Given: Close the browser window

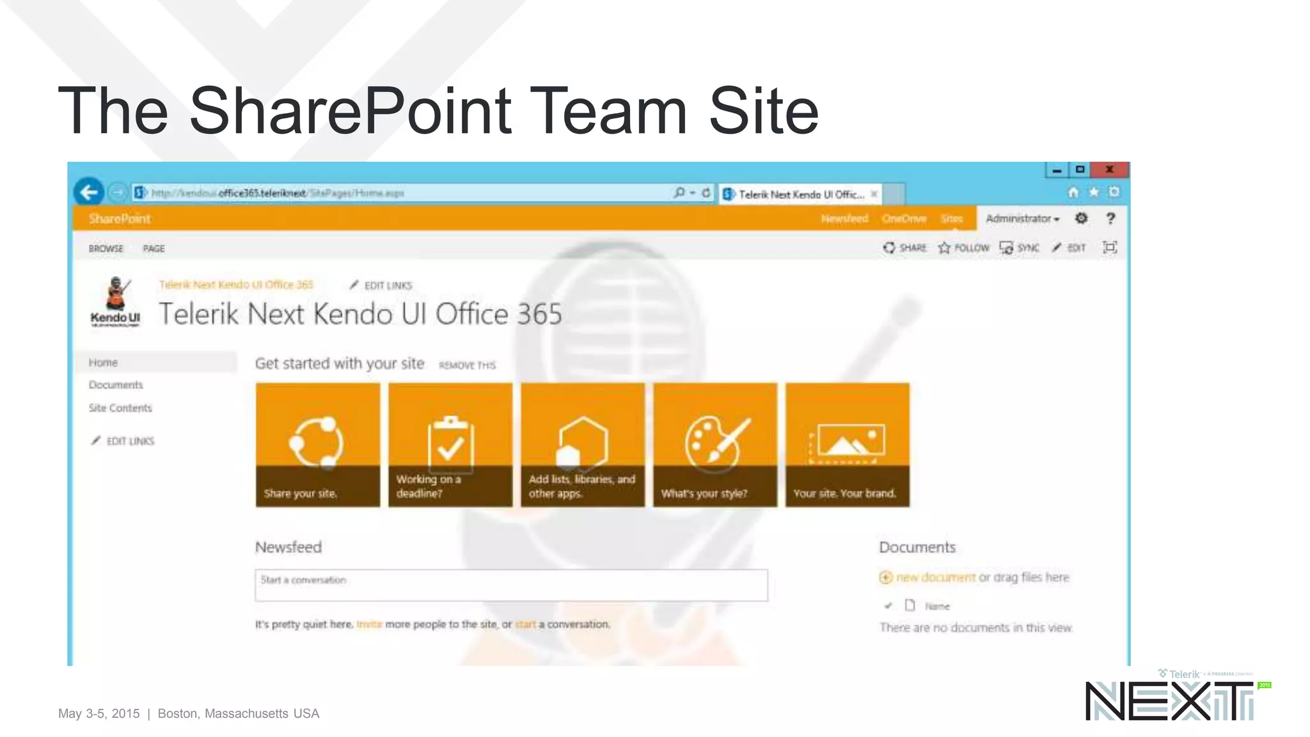Looking at the screenshot, I should (x=1110, y=169).
